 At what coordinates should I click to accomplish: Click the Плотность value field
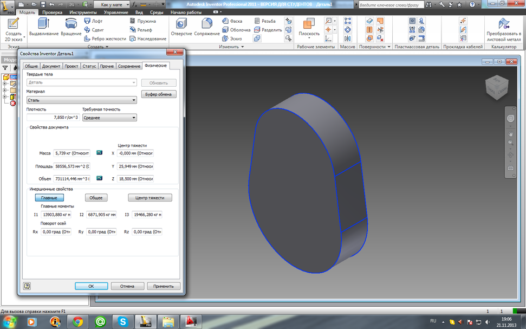pos(53,118)
